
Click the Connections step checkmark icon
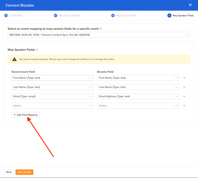pyautogui.click(x=6, y=15)
